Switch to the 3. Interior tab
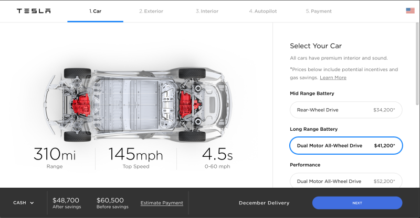 point(207,11)
